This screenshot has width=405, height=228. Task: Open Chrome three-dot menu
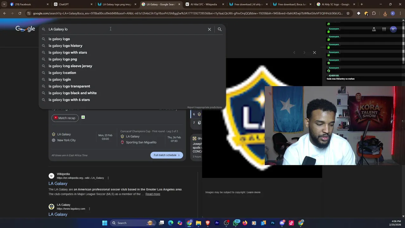pos(400,13)
